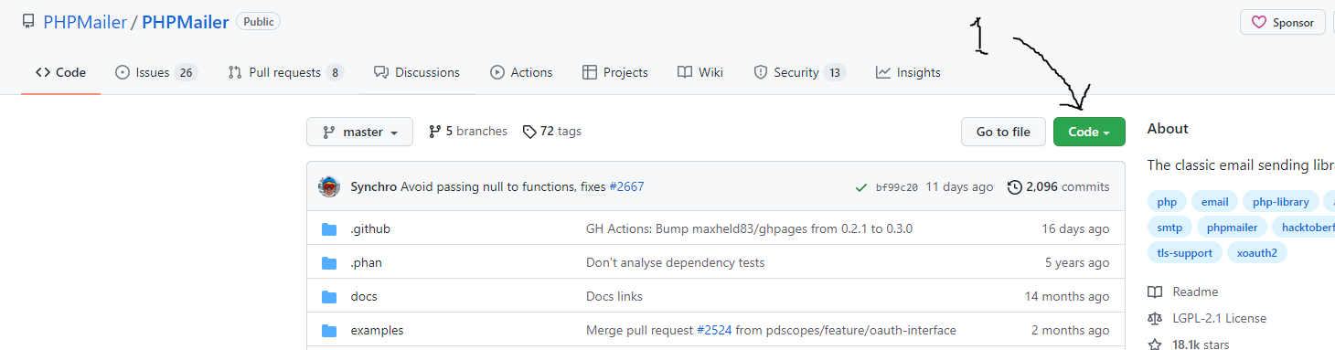The image size is (1335, 350).
Task: Click the repository book icon beside PHPMailer
Action: tap(28, 22)
